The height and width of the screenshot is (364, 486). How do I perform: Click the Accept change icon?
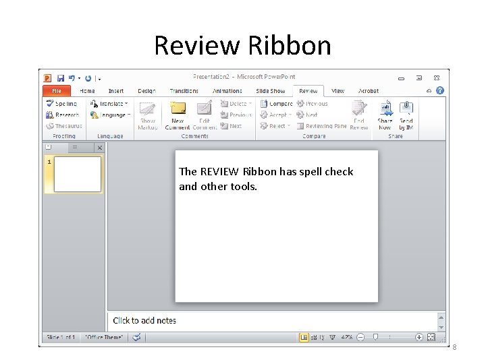pos(264,115)
